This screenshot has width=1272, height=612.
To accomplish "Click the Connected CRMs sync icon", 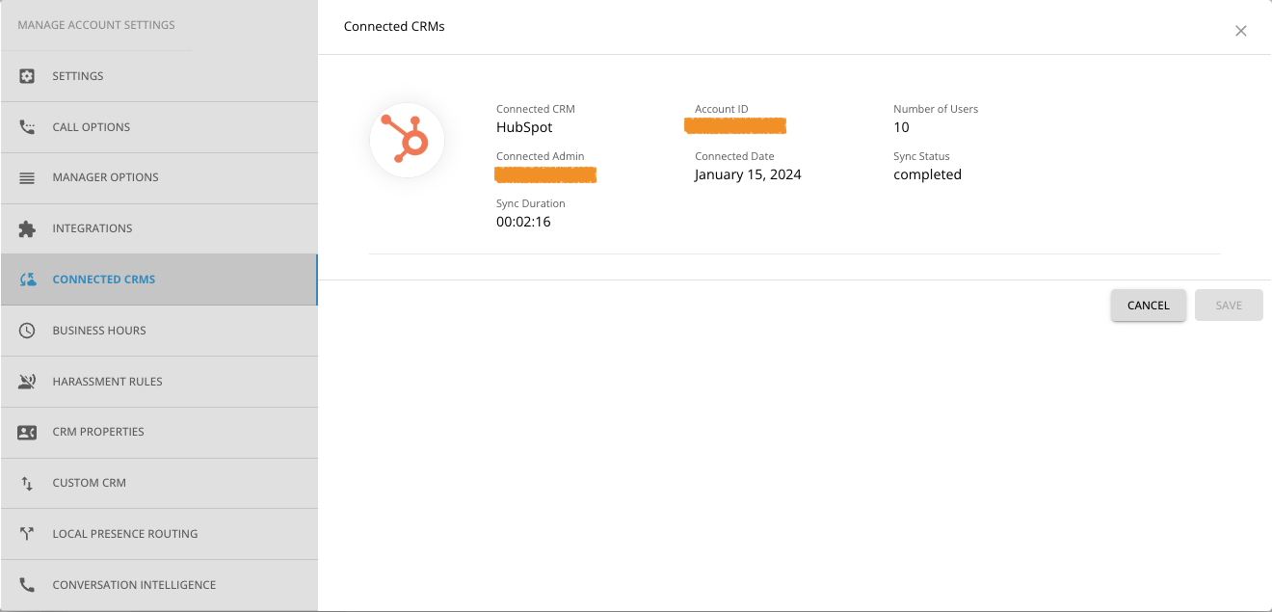I will (x=27, y=279).
